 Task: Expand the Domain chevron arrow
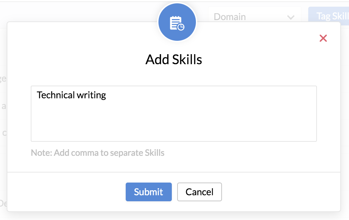[x=291, y=17]
